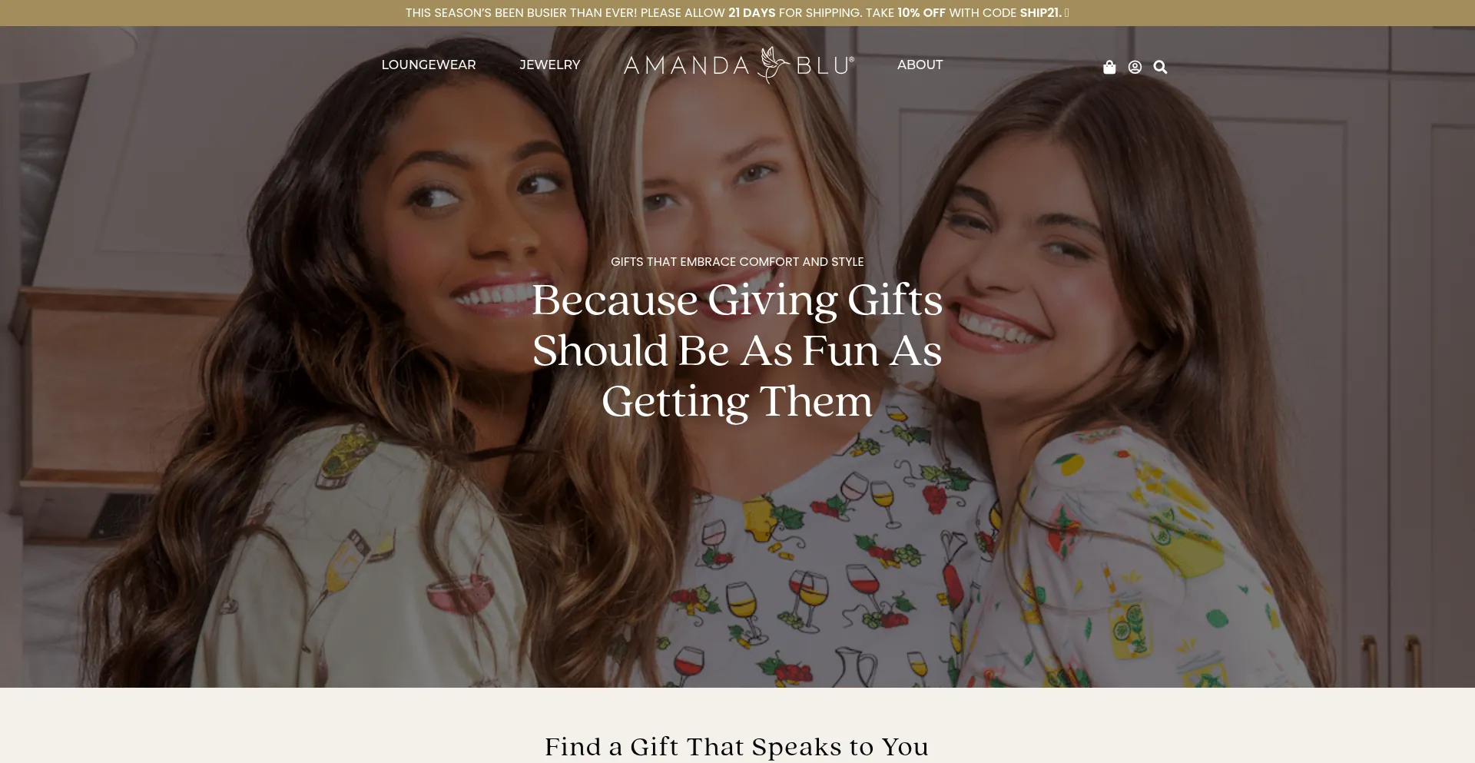Click the hero headline about giving gifts

tap(737, 350)
